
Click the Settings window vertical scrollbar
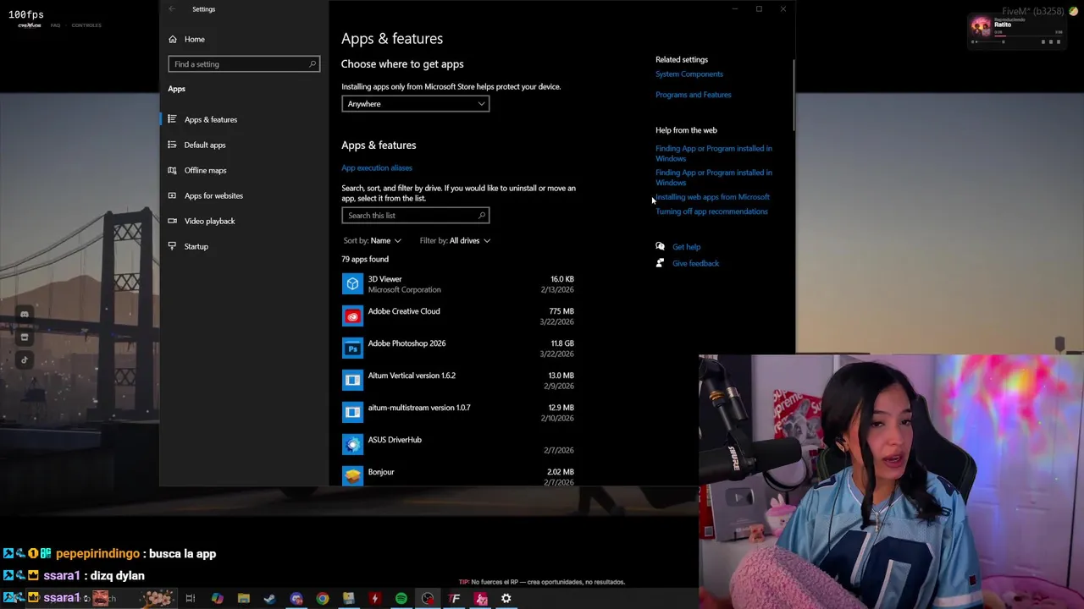point(794,95)
